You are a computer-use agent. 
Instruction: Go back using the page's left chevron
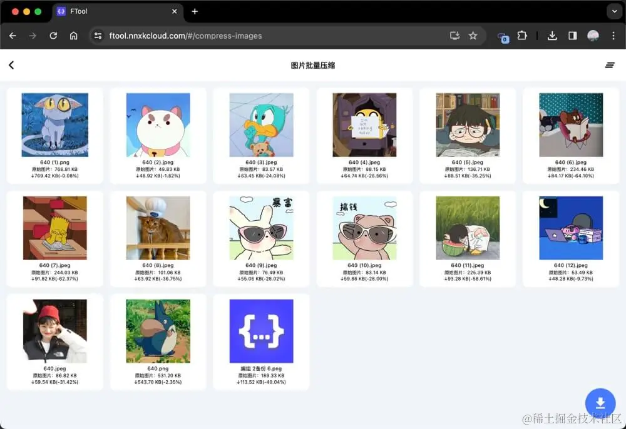click(11, 65)
